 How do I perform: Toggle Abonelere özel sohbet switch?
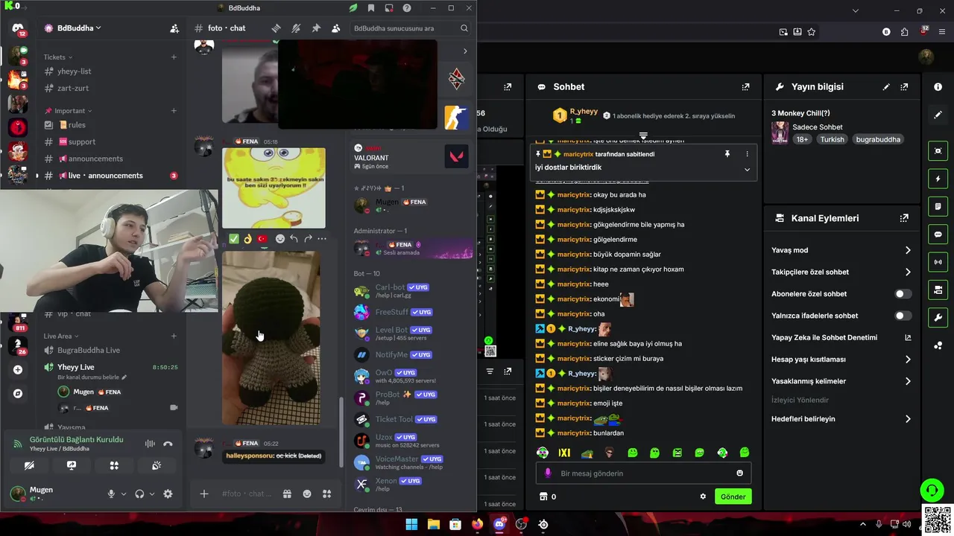click(903, 294)
